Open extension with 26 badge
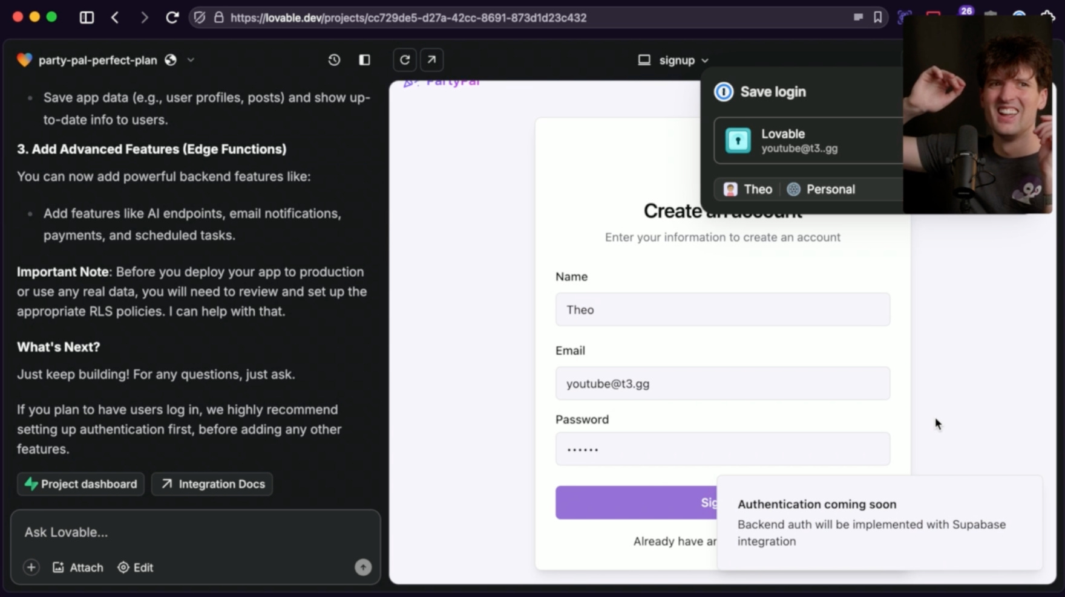Screen dimensions: 1065x597 point(965,13)
